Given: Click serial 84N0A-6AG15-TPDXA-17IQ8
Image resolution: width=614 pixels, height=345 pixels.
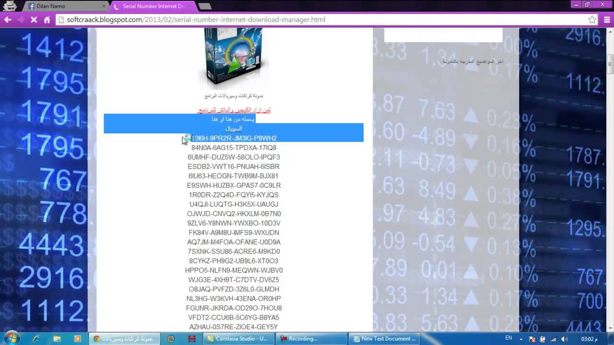Looking at the screenshot, I should 234,148.
